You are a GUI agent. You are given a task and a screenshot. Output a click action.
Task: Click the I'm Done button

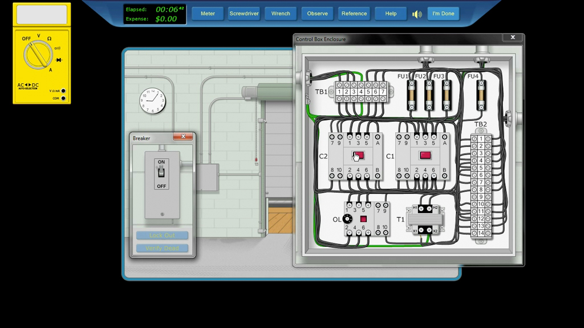[443, 14]
